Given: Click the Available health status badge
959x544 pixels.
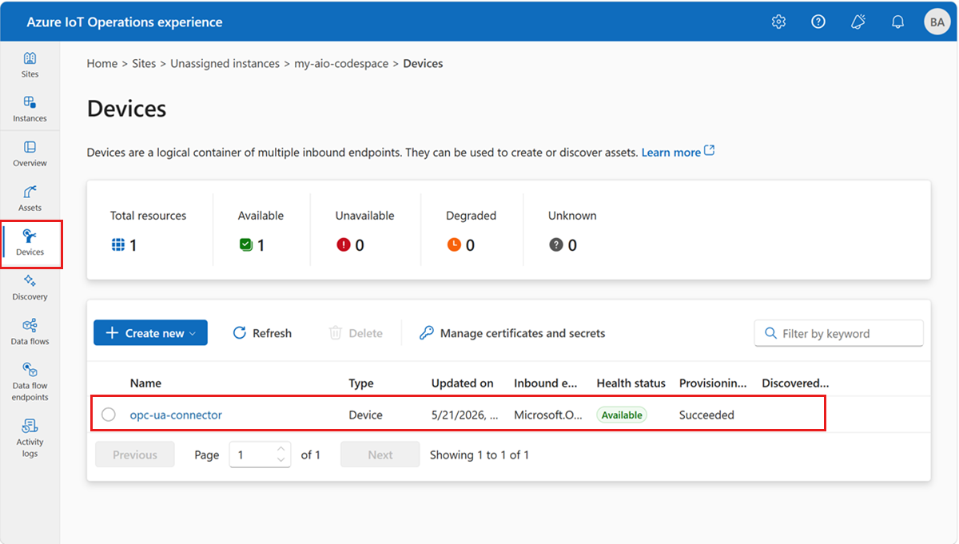Looking at the screenshot, I should click(622, 415).
